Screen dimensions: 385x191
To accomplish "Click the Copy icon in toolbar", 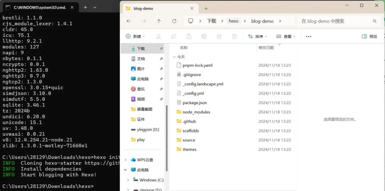I will click(x=173, y=36).
